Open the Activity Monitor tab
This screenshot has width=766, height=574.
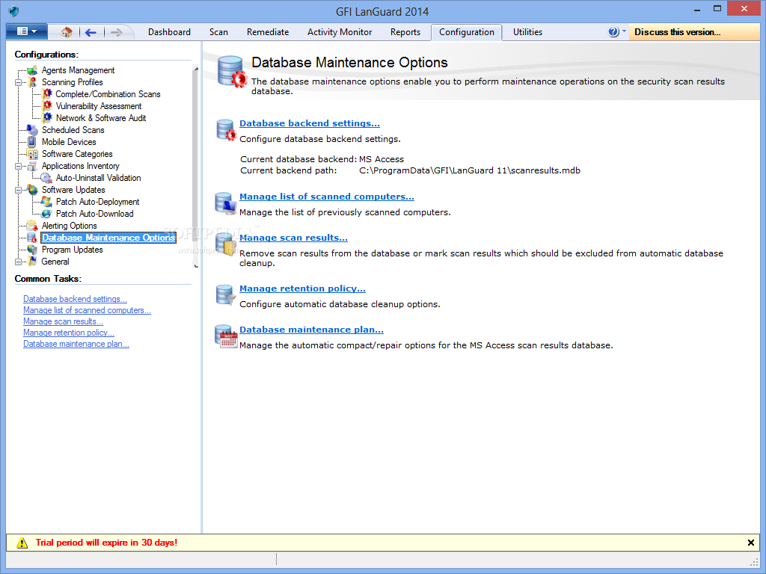pos(340,32)
